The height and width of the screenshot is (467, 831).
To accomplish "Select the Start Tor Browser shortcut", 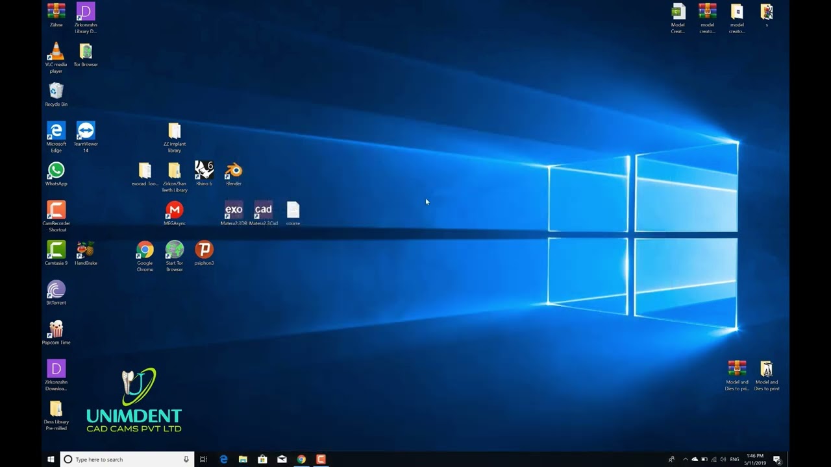I will (x=174, y=256).
